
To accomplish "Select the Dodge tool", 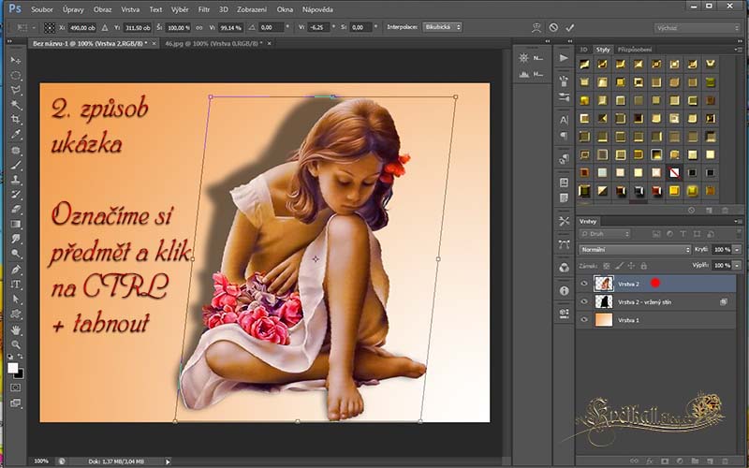I will tap(16, 254).
